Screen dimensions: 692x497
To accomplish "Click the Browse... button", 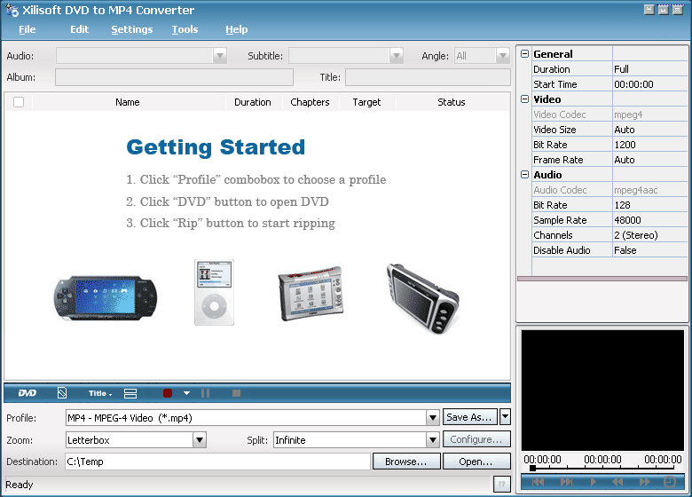I will point(406,461).
